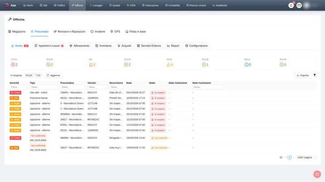
Task: Go to previous page arrow
Action: pyautogui.click(x=286, y=157)
